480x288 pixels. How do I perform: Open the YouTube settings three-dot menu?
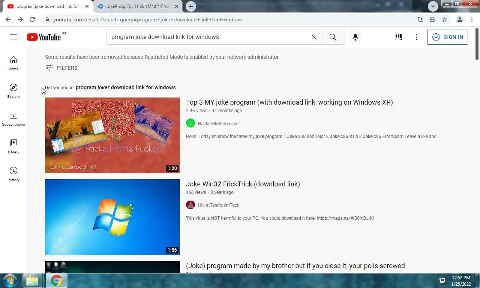417,37
